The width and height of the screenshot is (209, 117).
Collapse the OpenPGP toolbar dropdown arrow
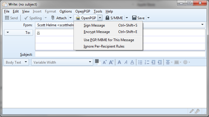(100, 18)
